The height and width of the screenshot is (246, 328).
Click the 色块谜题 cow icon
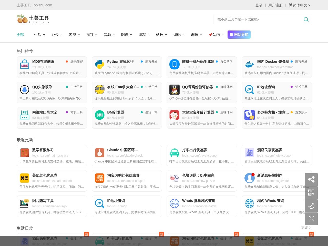[175, 178]
